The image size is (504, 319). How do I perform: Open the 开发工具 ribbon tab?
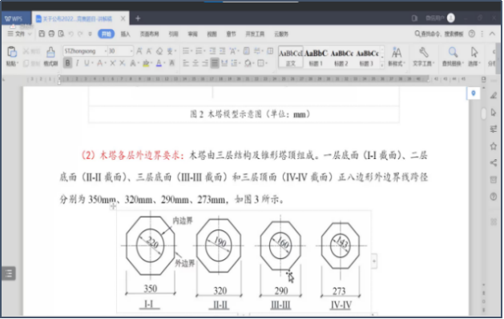tap(256, 34)
